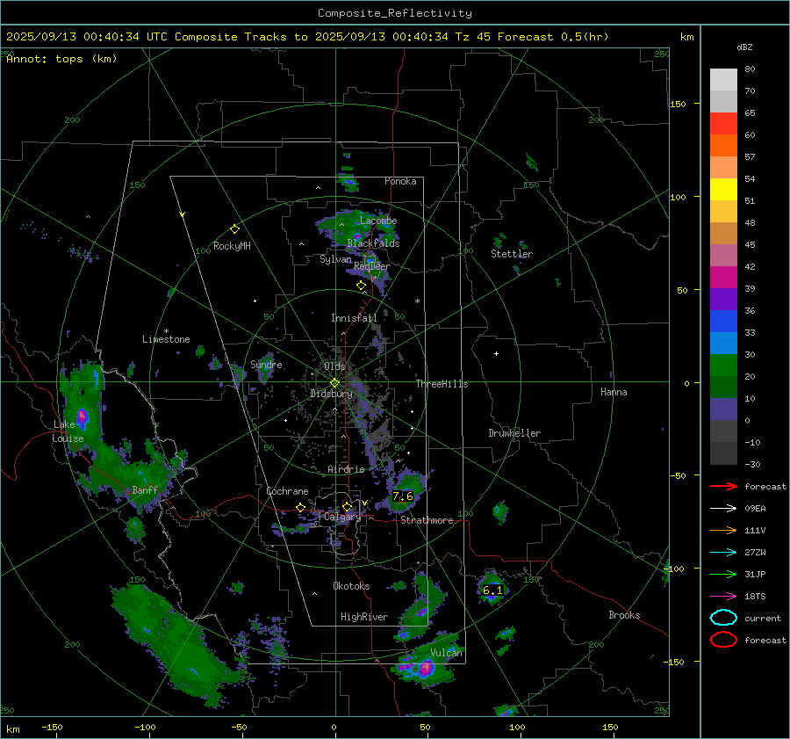The image size is (790, 739).
Task: Click the Okotoks label
Action: coord(351,586)
